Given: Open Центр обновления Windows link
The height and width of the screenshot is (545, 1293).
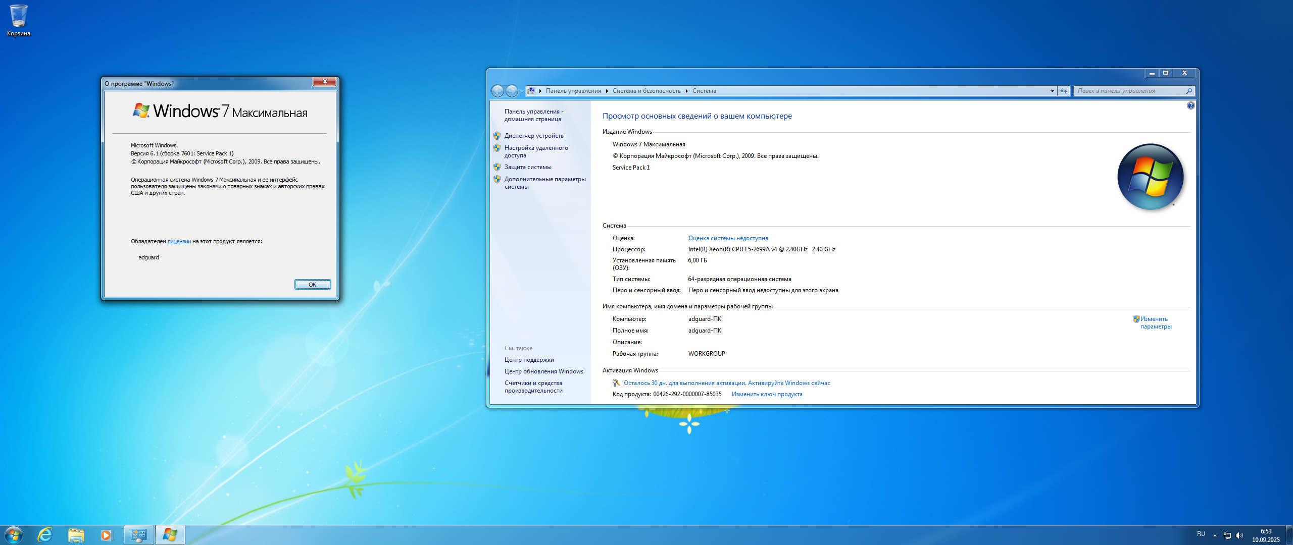Looking at the screenshot, I should point(543,371).
